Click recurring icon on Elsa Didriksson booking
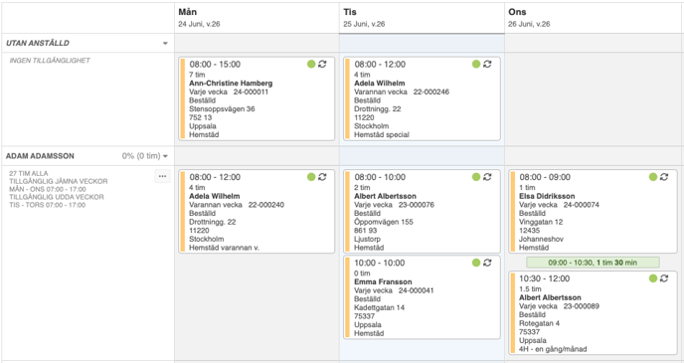Screen dimensions: 684x363 pyautogui.click(x=664, y=177)
